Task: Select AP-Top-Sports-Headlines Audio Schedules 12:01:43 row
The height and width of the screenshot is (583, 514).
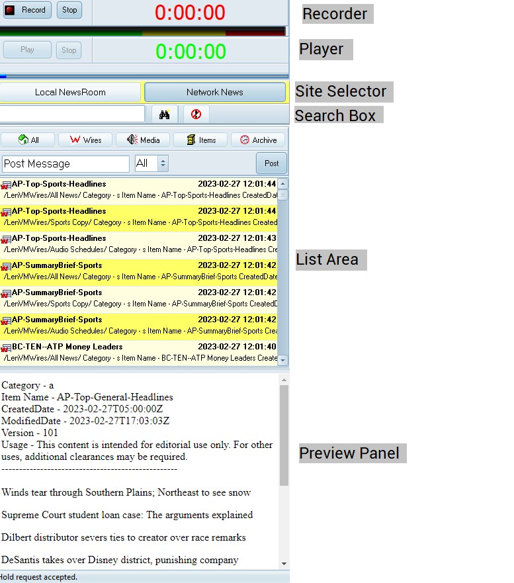Action: [139, 244]
